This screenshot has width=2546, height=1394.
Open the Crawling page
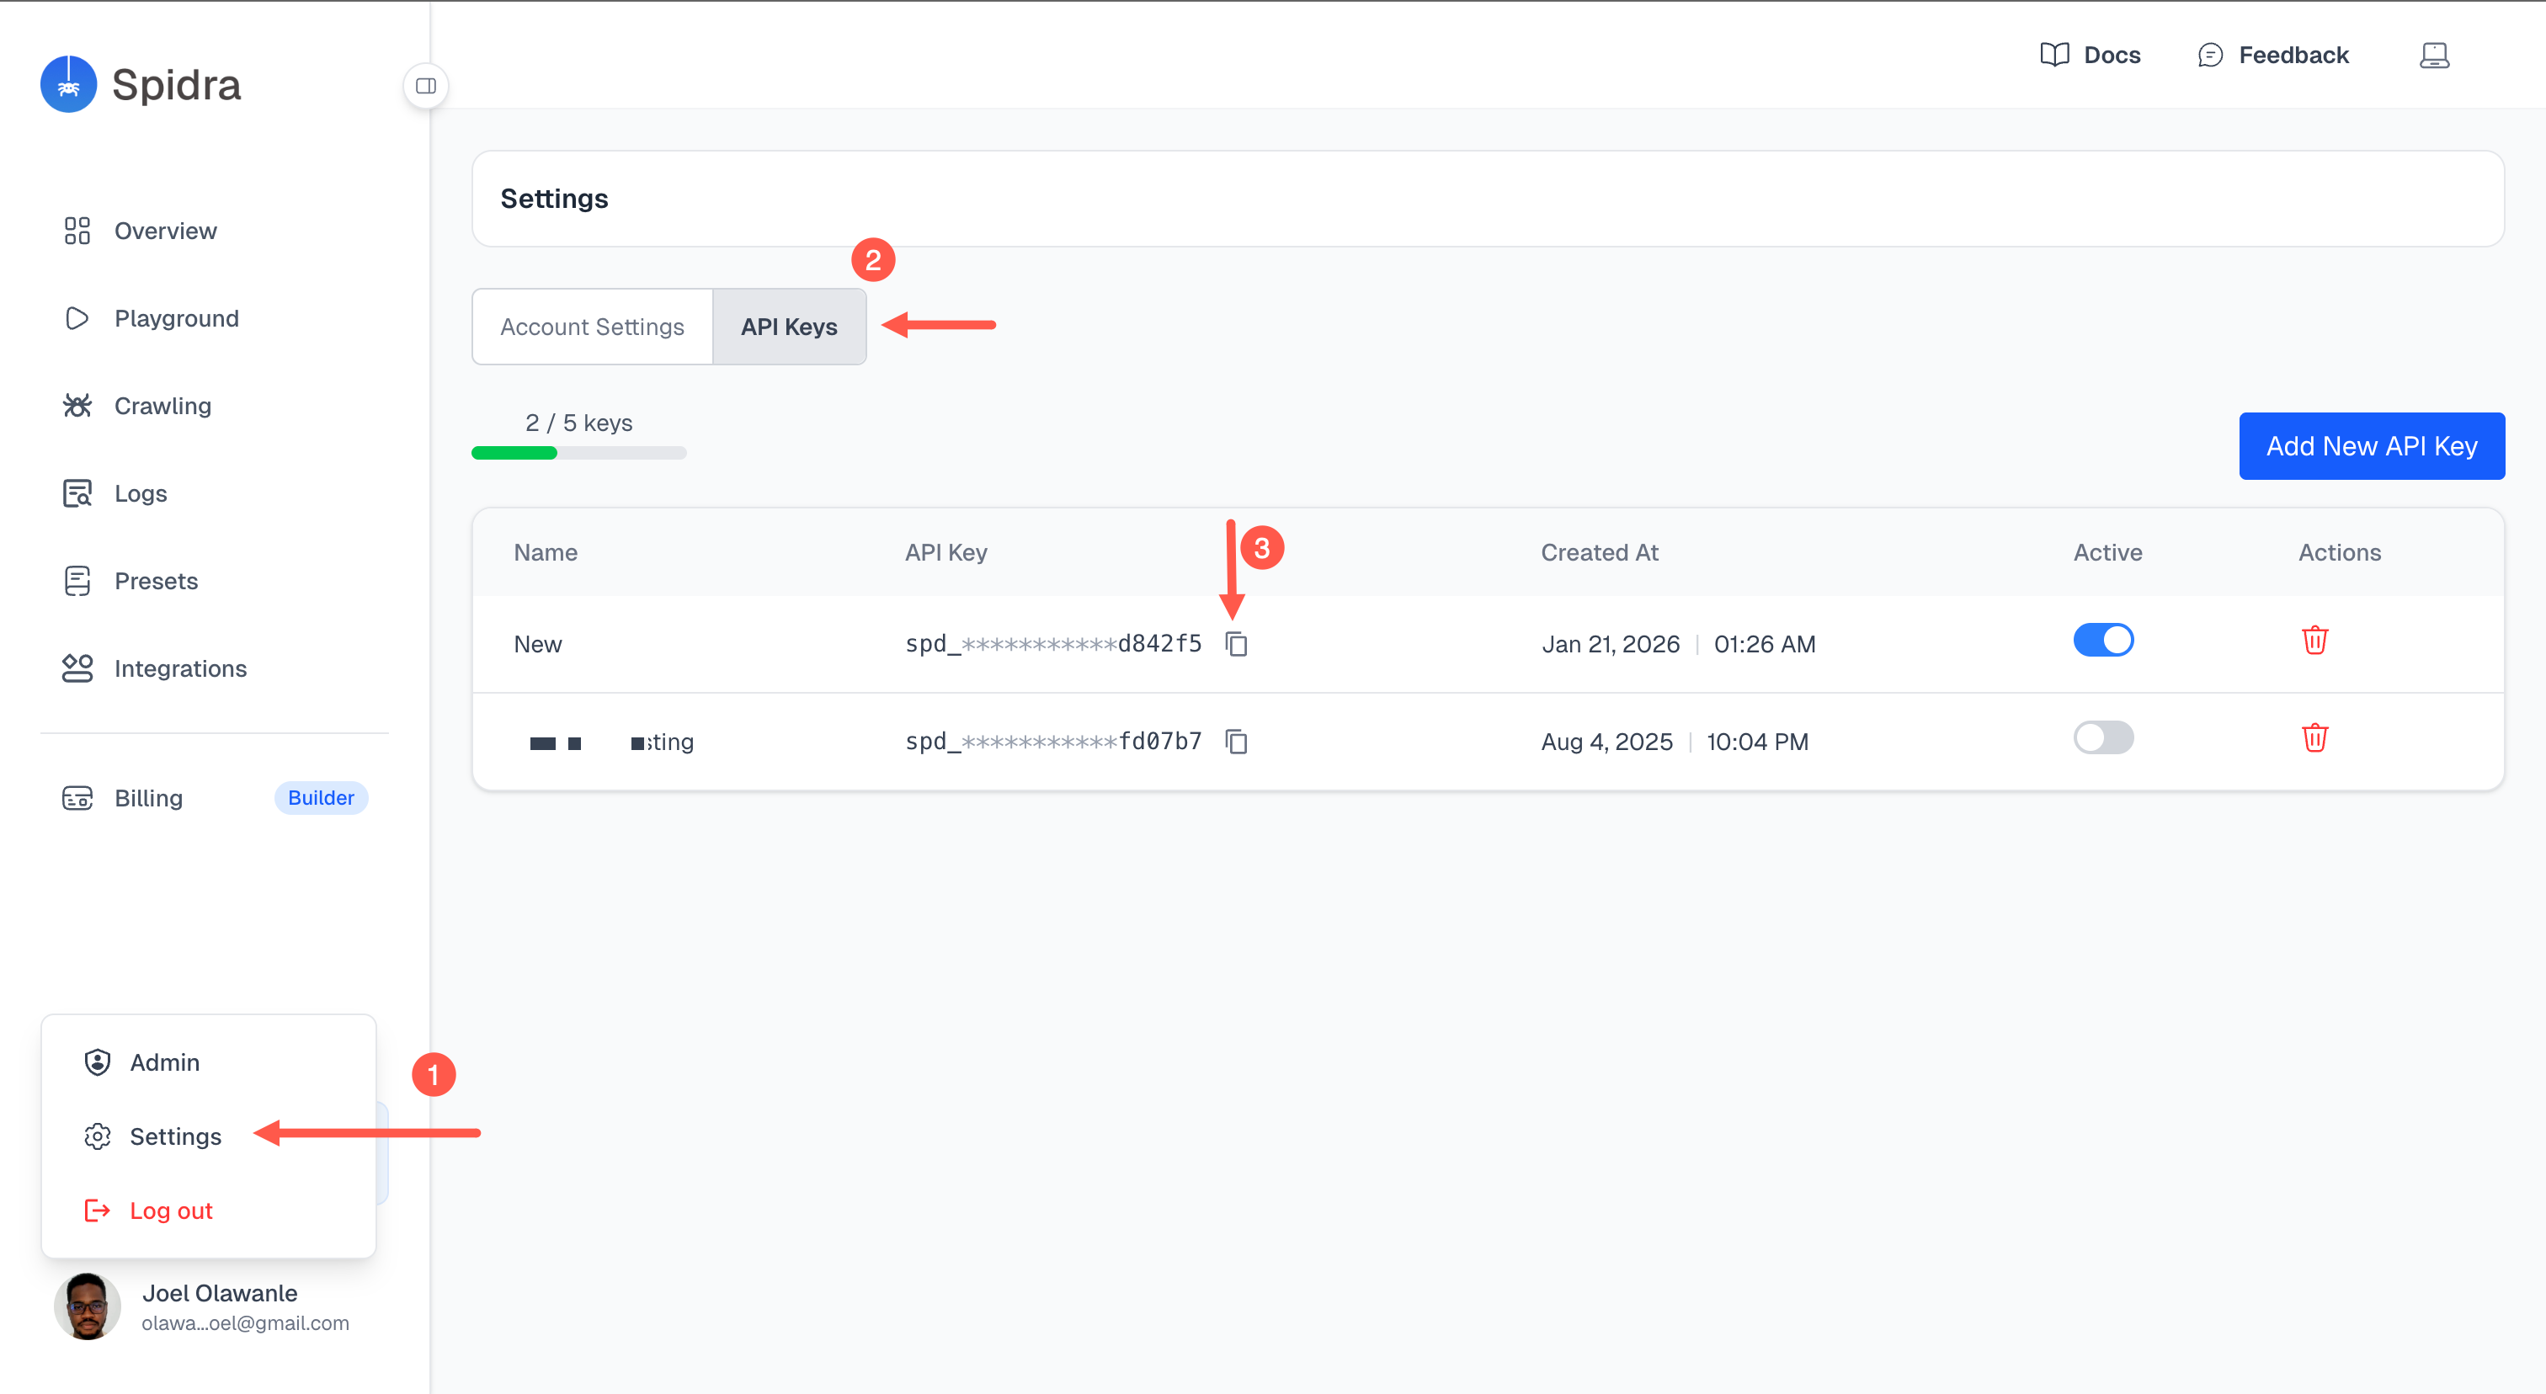click(x=162, y=406)
